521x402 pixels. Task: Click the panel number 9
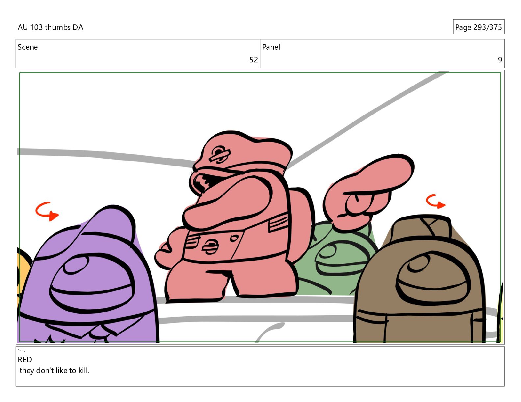pyautogui.click(x=500, y=60)
